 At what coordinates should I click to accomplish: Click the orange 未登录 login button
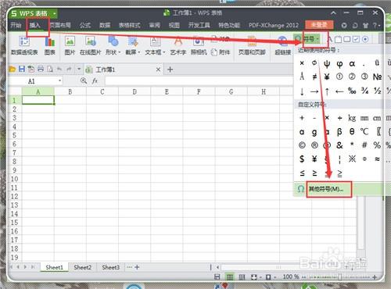(x=319, y=25)
